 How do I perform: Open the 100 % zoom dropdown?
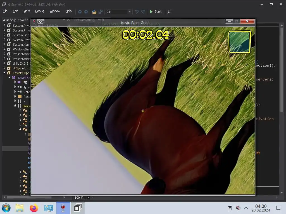pos(89,198)
